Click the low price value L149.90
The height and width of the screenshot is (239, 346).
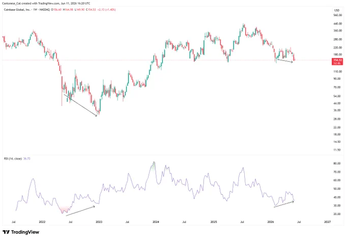tap(79, 10)
